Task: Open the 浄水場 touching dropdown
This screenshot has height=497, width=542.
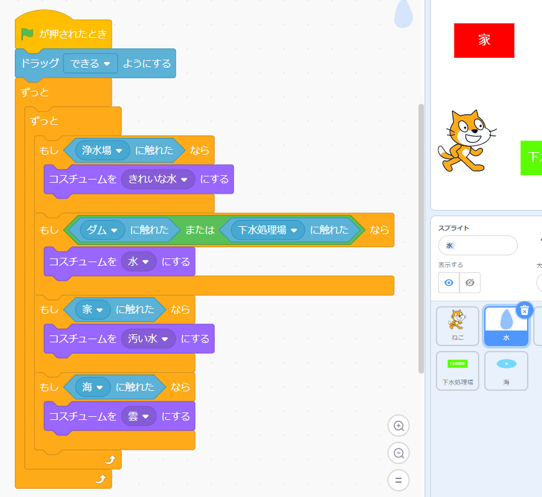Action: (x=103, y=150)
